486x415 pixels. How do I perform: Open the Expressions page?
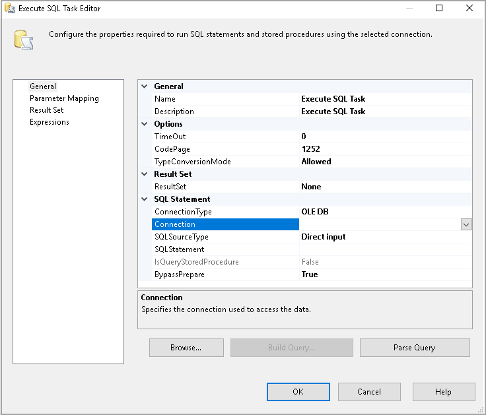[x=50, y=122]
